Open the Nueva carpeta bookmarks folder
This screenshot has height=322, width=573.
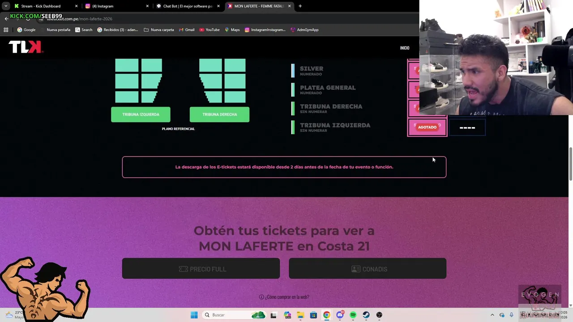tap(159, 30)
